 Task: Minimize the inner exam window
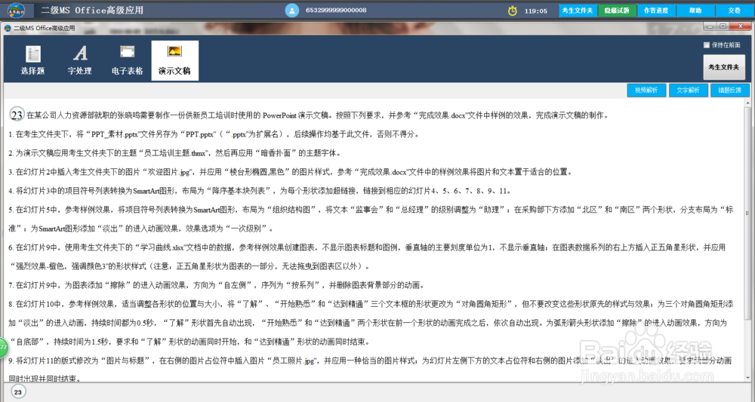click(x=710, y=26)
